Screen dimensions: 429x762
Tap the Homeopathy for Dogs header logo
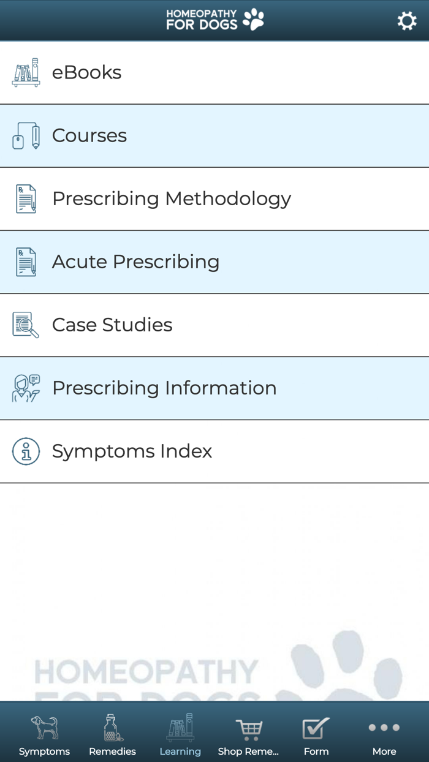(214, 20)
